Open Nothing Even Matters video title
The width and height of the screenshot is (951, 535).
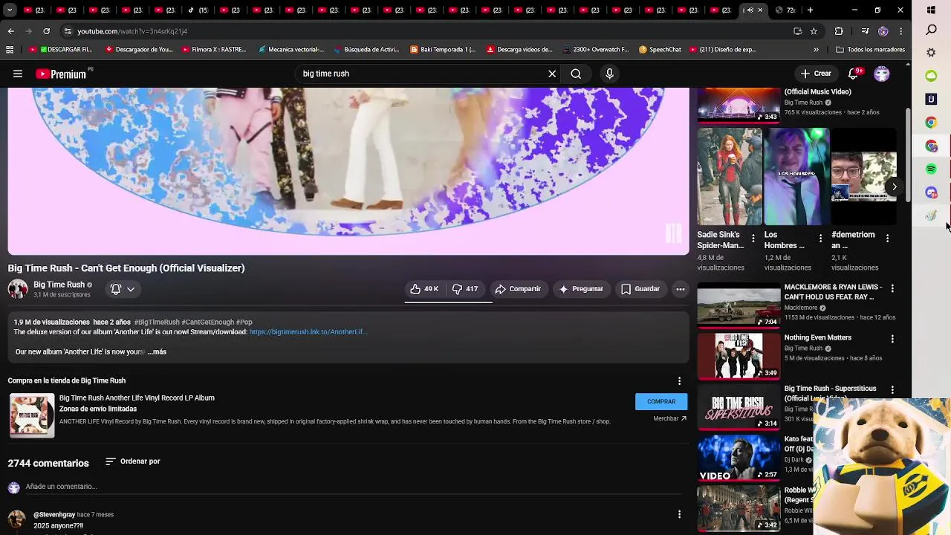818,337
